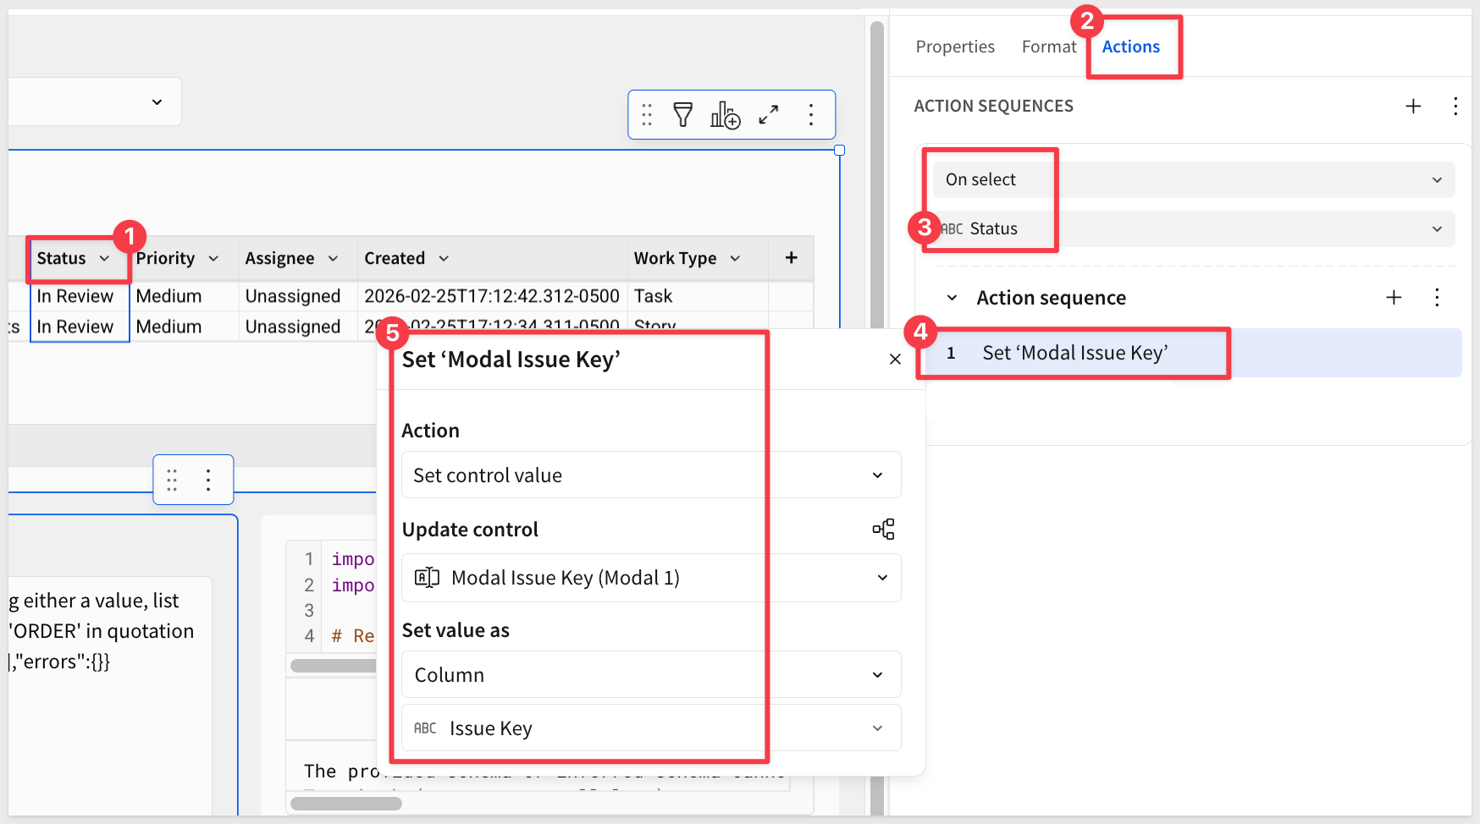Click the plus icon beside Action Sequences
This screenshot has height=824, width=1480.
click(x=1413, y=106)
